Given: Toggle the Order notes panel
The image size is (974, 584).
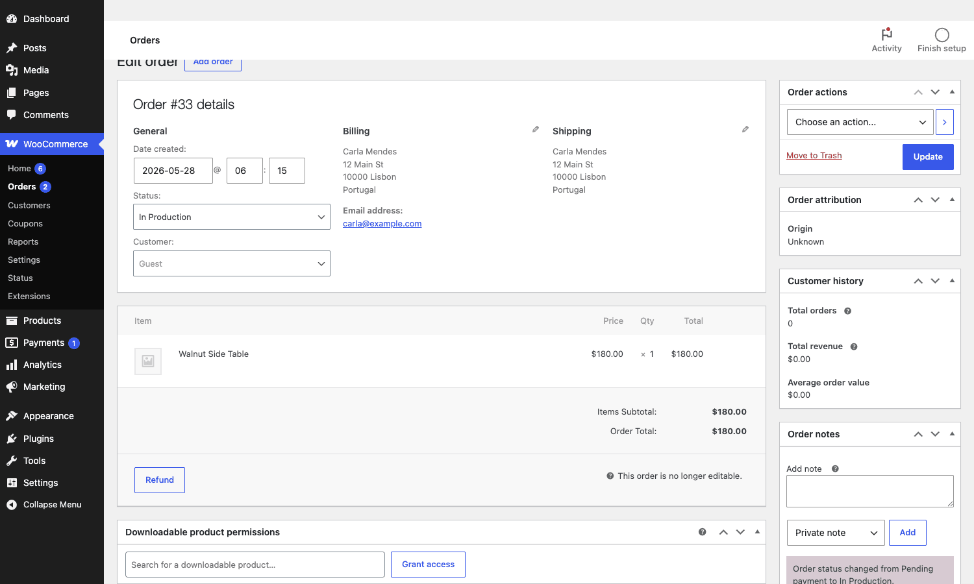Looking at the screenshot, I should pos(952,434).
